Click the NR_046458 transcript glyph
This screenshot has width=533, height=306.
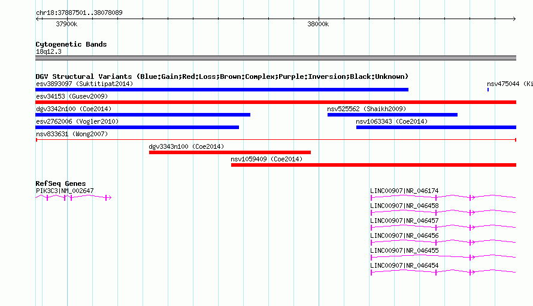tap(443, 212)
